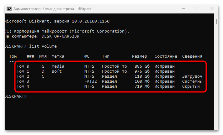The image size is (223, 135).
Task: Click the 'Загрузоч' info value
Action: pyautogui.click(x=192, y=76)
